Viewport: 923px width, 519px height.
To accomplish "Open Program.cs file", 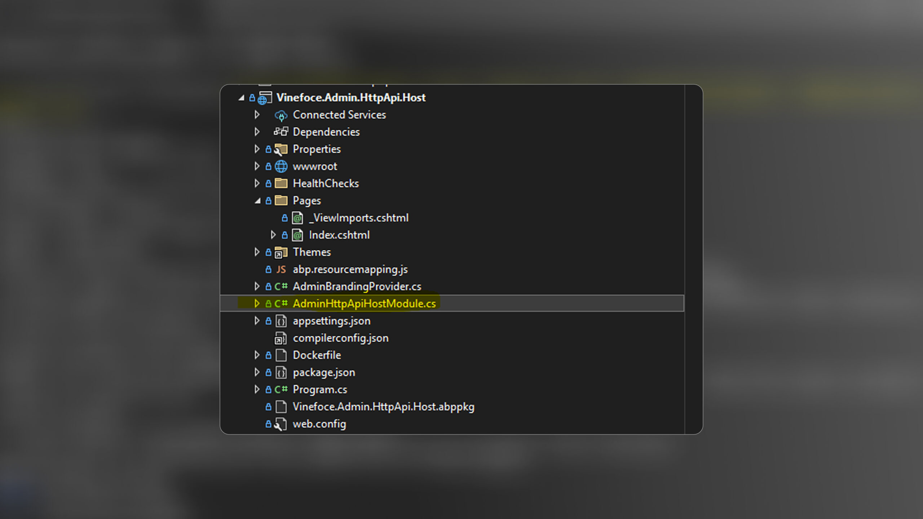I will click(x=320, y=390).
